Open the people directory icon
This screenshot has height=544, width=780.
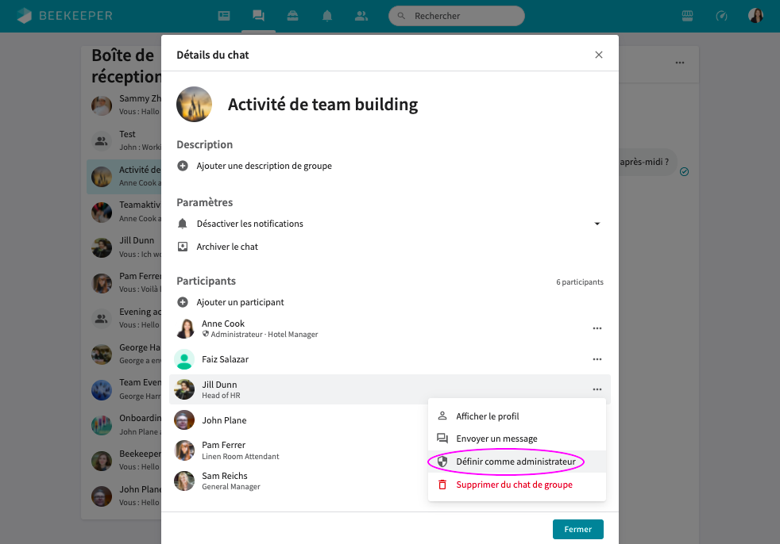point(361,16)
